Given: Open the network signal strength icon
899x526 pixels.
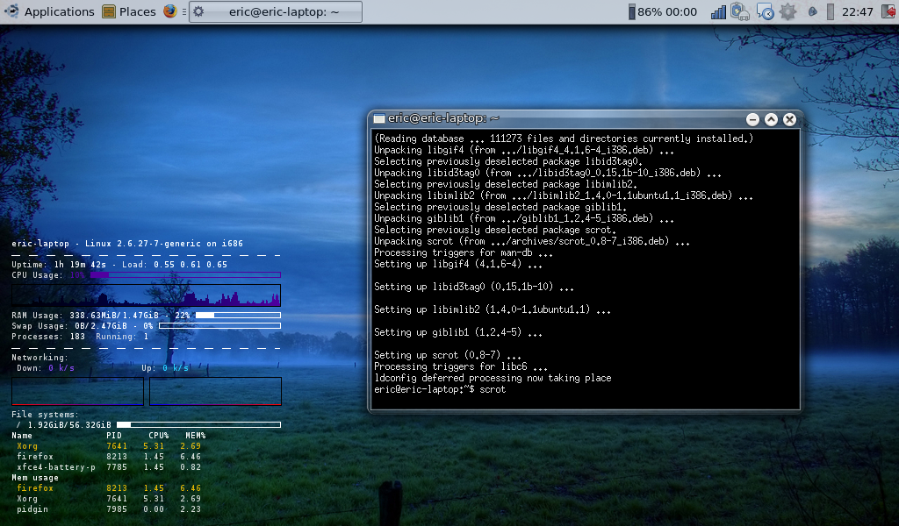Looking at the screenshot, I should pos(718,11).
